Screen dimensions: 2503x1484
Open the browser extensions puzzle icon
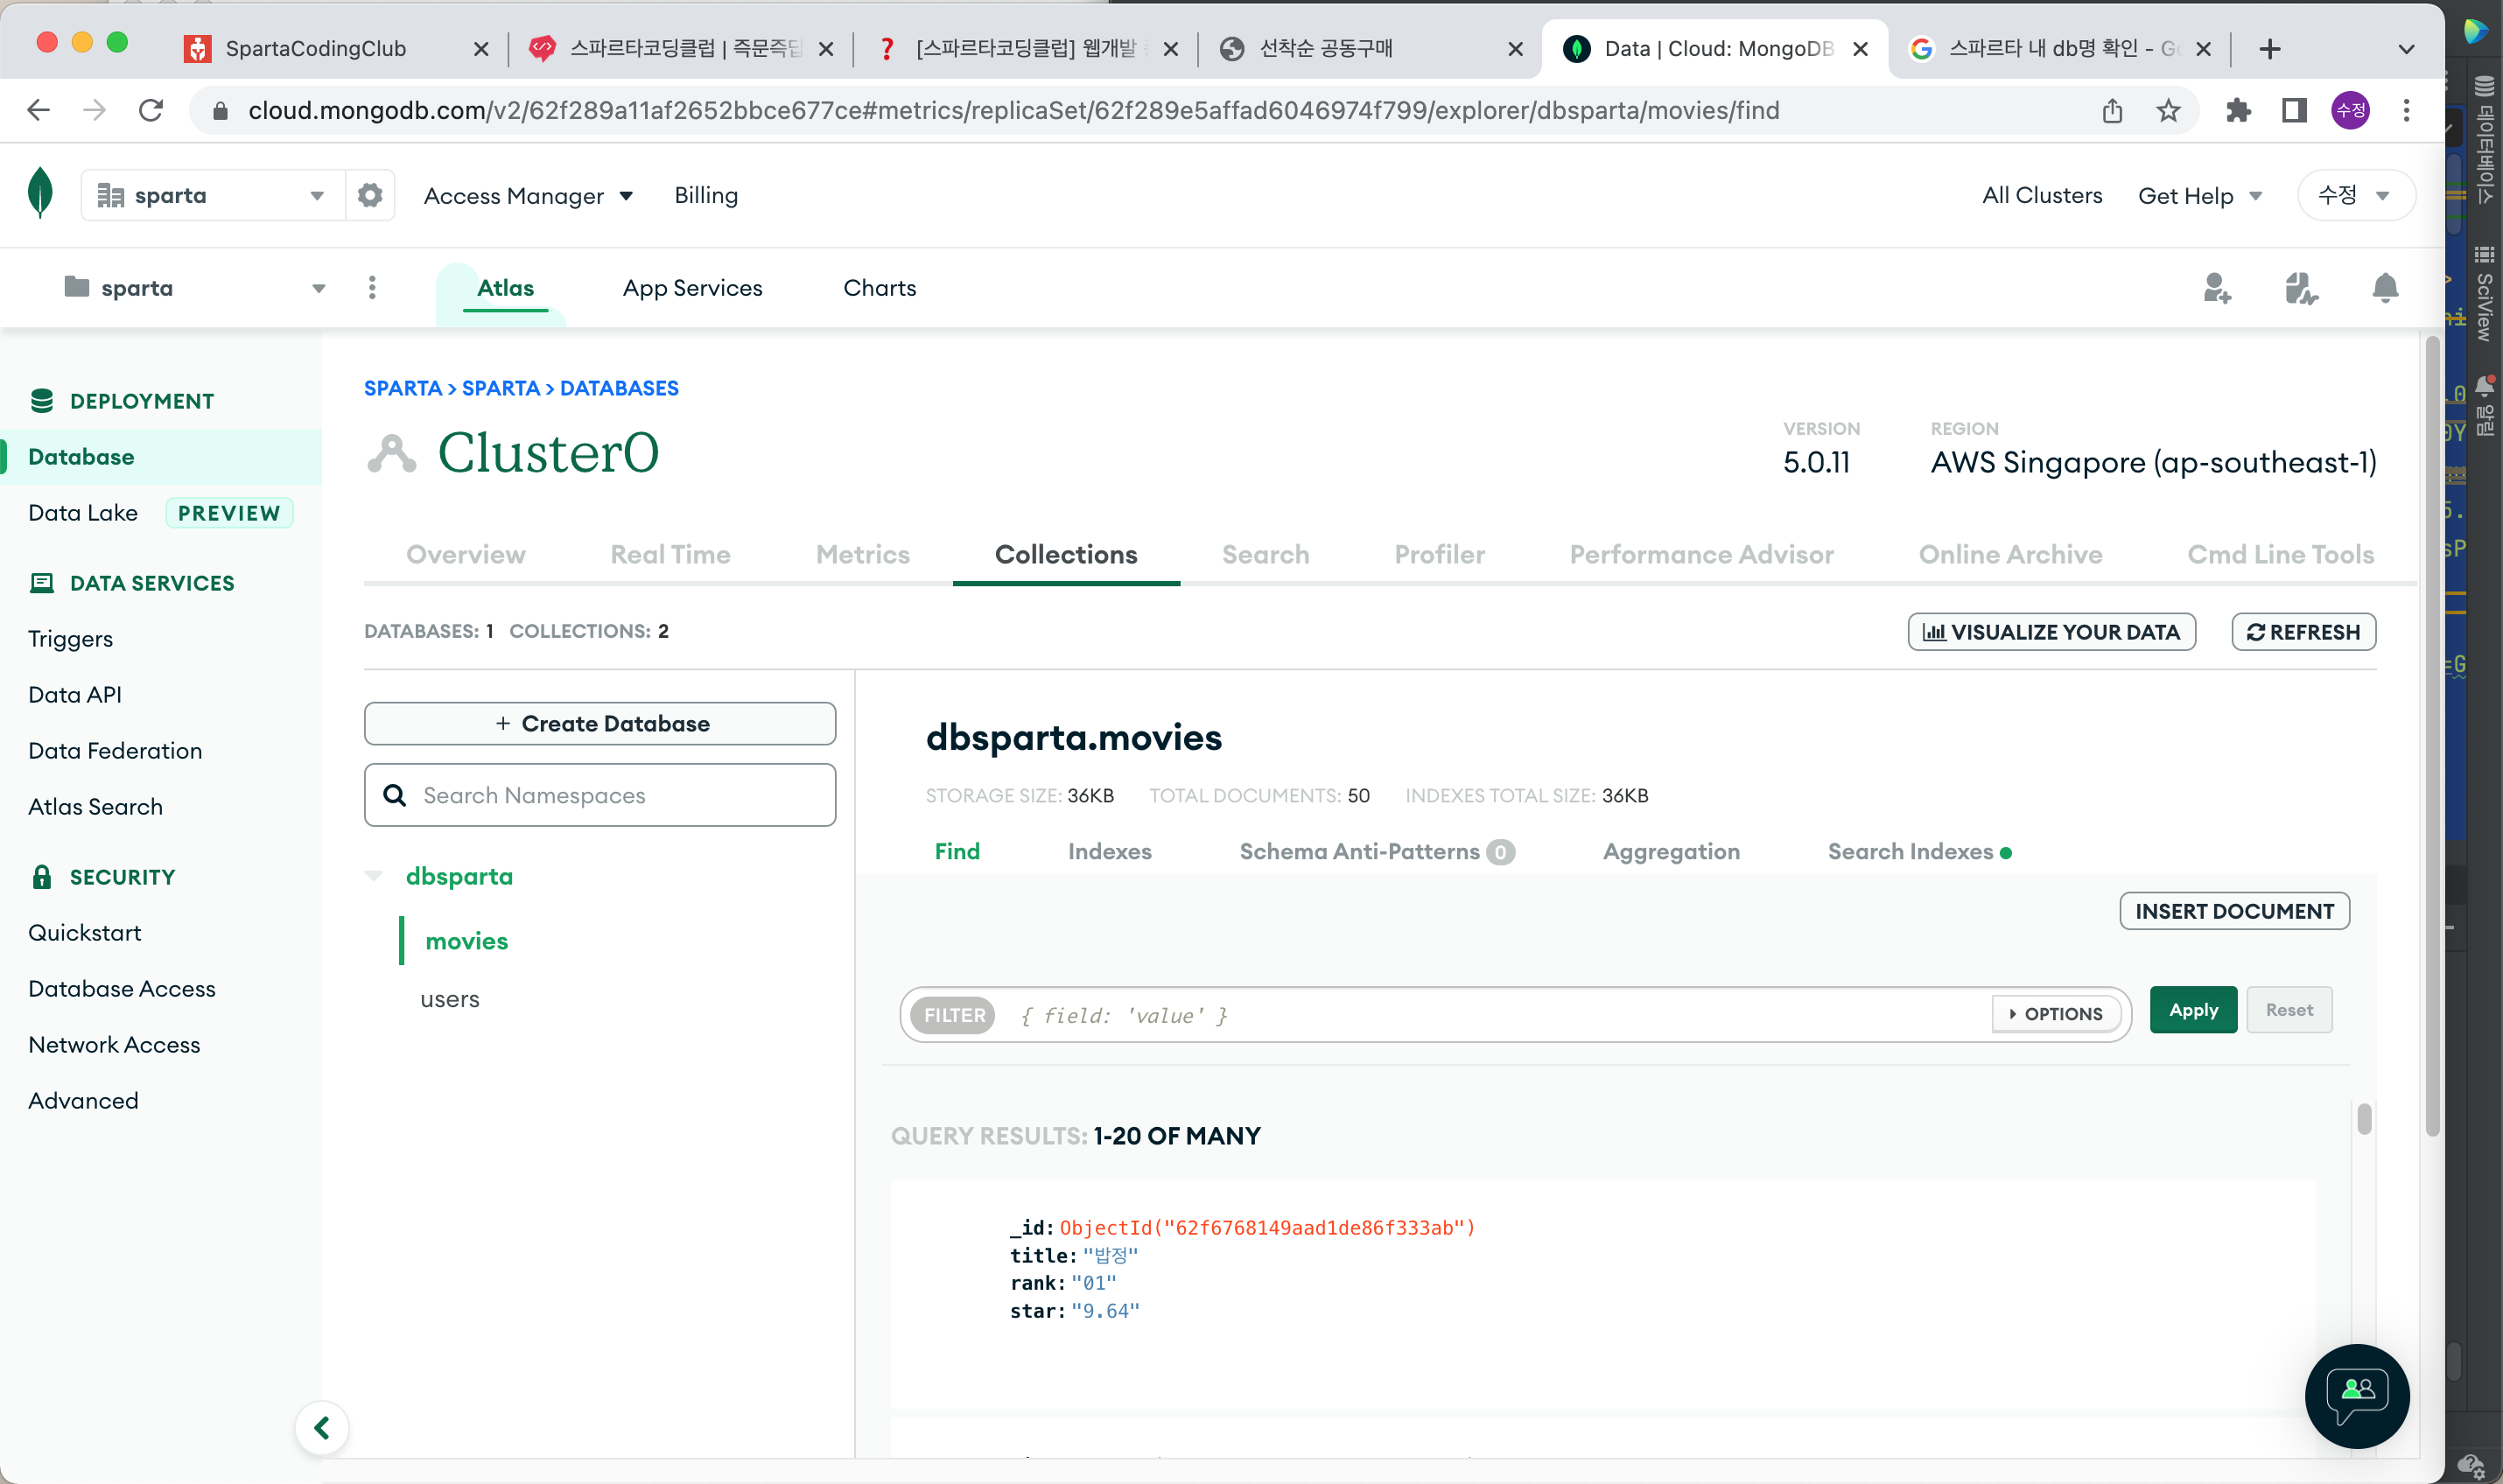click(2238, 110)
